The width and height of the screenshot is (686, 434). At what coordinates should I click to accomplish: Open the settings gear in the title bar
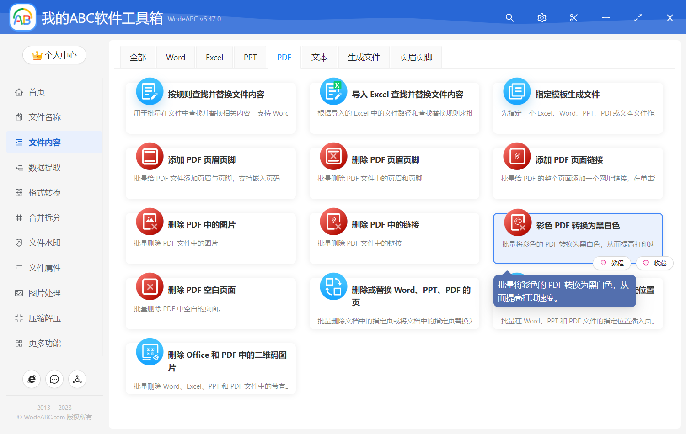(541, 18)
